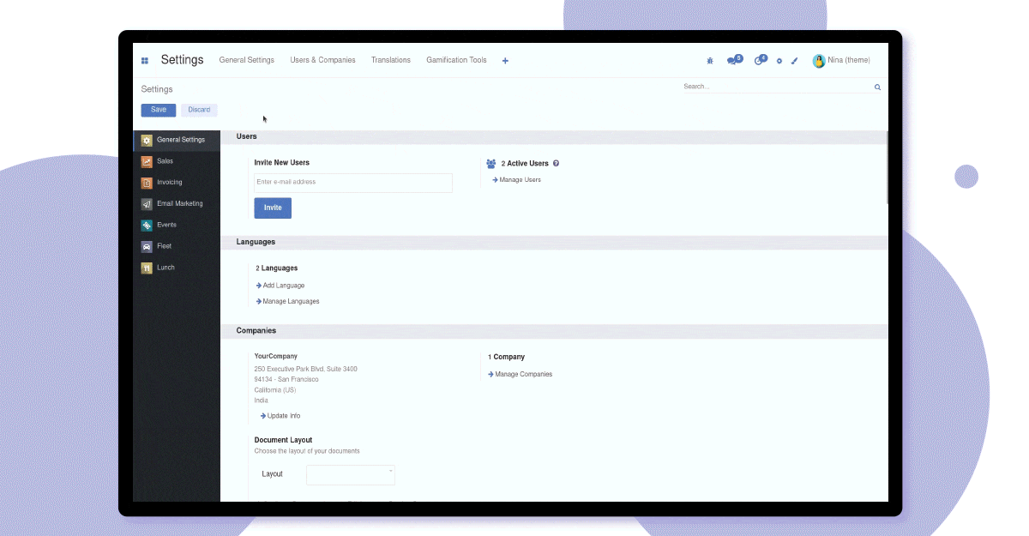The width and height of the screenshot is (1029, 536).
Task: Select the Events settings tab label
Action: click(166, 225)
